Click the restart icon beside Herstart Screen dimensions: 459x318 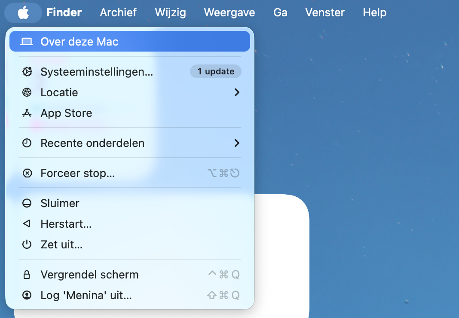(x=27, y=224)
